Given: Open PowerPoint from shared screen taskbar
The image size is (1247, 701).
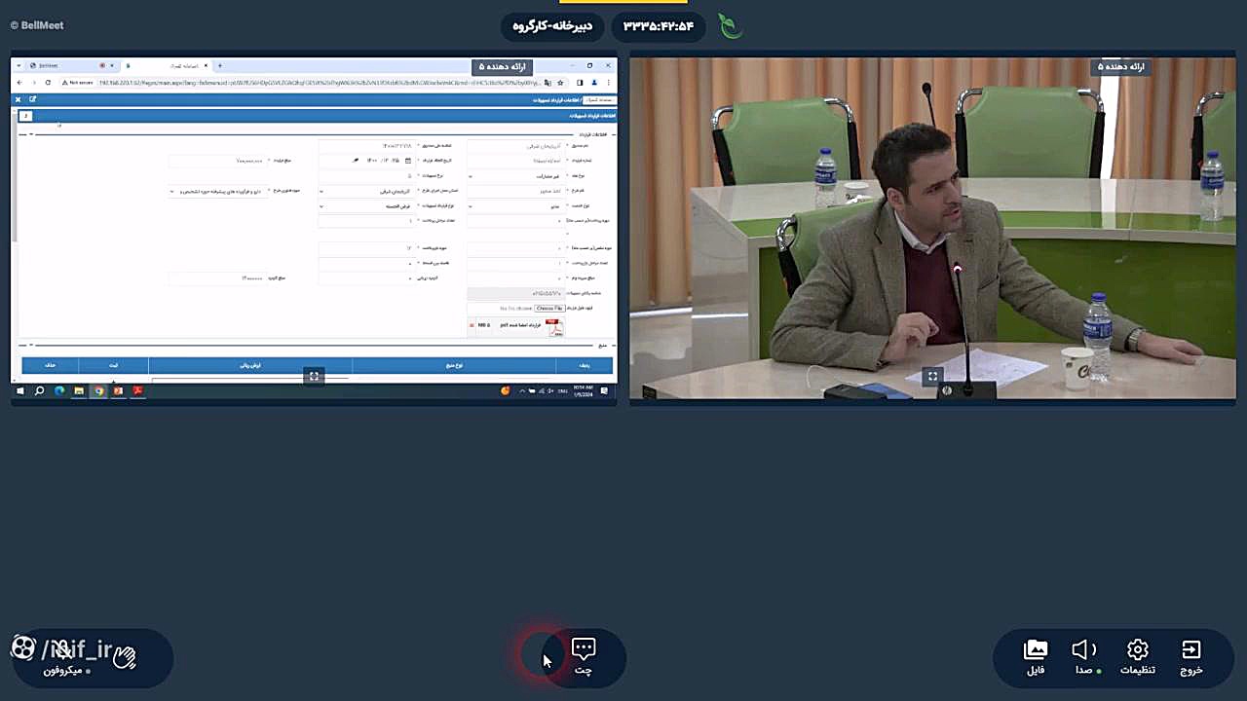Looking at the screenshot, I should pos(119,390).
